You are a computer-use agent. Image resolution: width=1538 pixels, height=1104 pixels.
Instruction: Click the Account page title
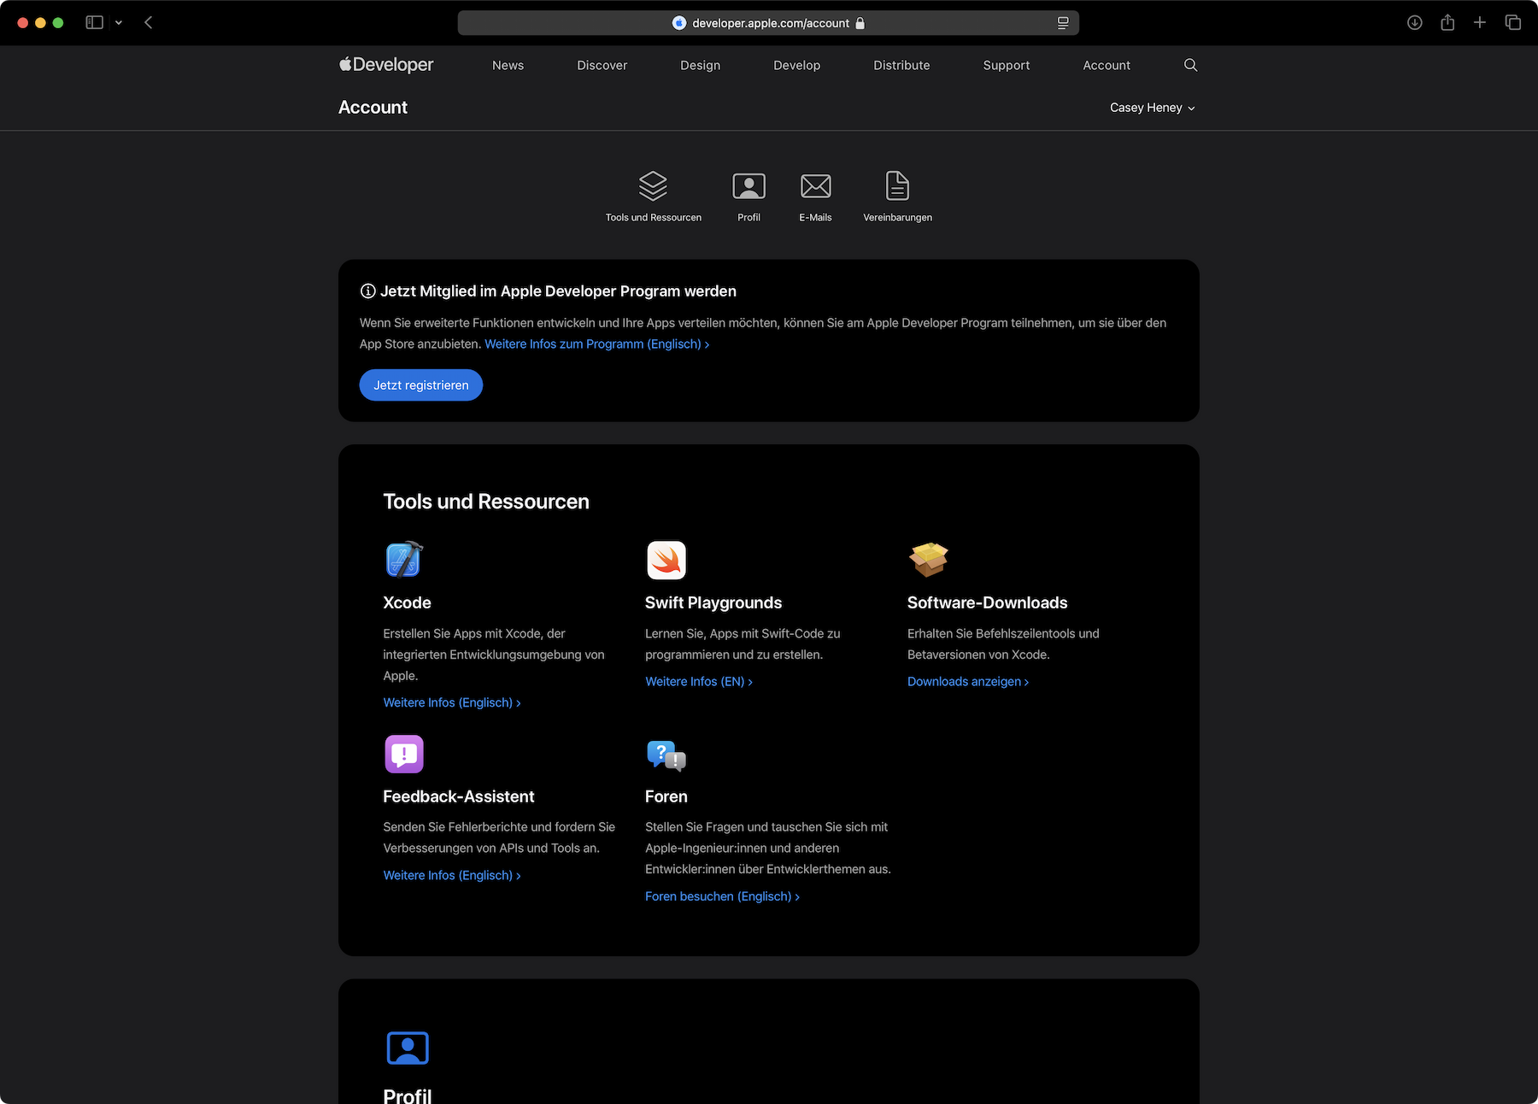[373, 107]
